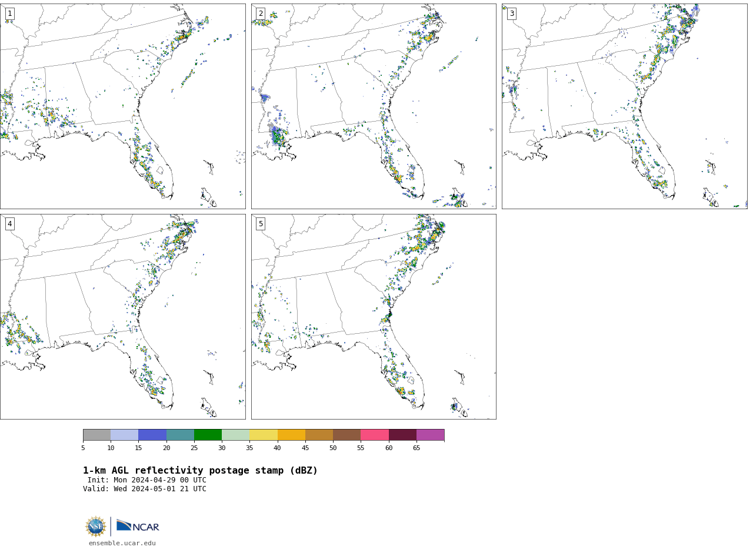This screenshot has width=753, height=550.
Task: Open ensemble member 3 reflectivity map
Action: click(624, 106)
